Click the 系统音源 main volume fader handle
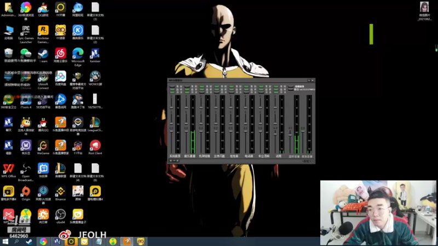This screenshot has width=438, height=246. pos(171,131)
